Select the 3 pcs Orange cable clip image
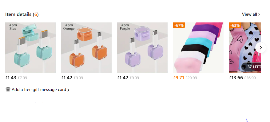Image resolution: width=270 pixels, height=122 pixels. pos(86,48)
